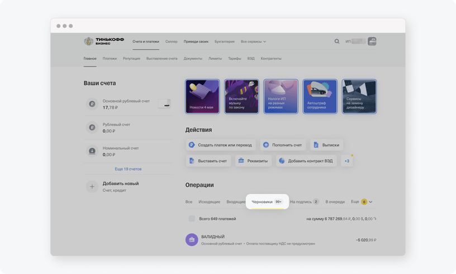Screen dimensions: 456x274
Task: Show more actions with +3 button
Action: (346, 161)
